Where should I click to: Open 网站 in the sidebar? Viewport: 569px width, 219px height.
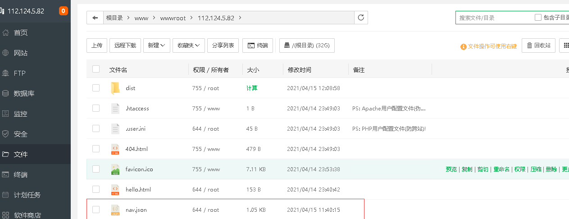21,53
